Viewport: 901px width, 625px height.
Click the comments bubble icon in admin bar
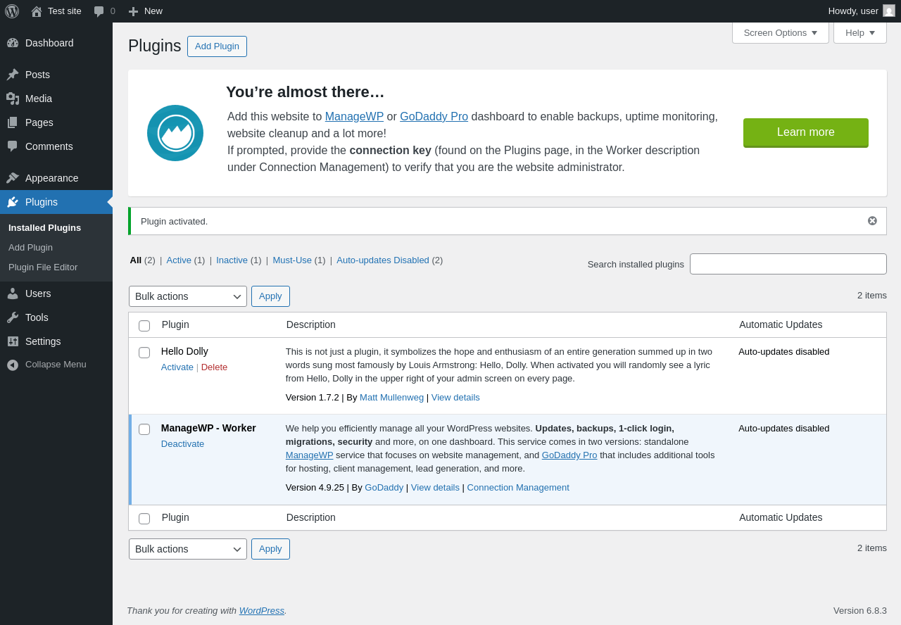coord(99,11)
